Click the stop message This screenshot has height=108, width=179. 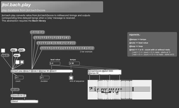(17, 55)
